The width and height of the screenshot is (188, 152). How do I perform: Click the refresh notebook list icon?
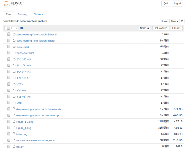(182, 21)
